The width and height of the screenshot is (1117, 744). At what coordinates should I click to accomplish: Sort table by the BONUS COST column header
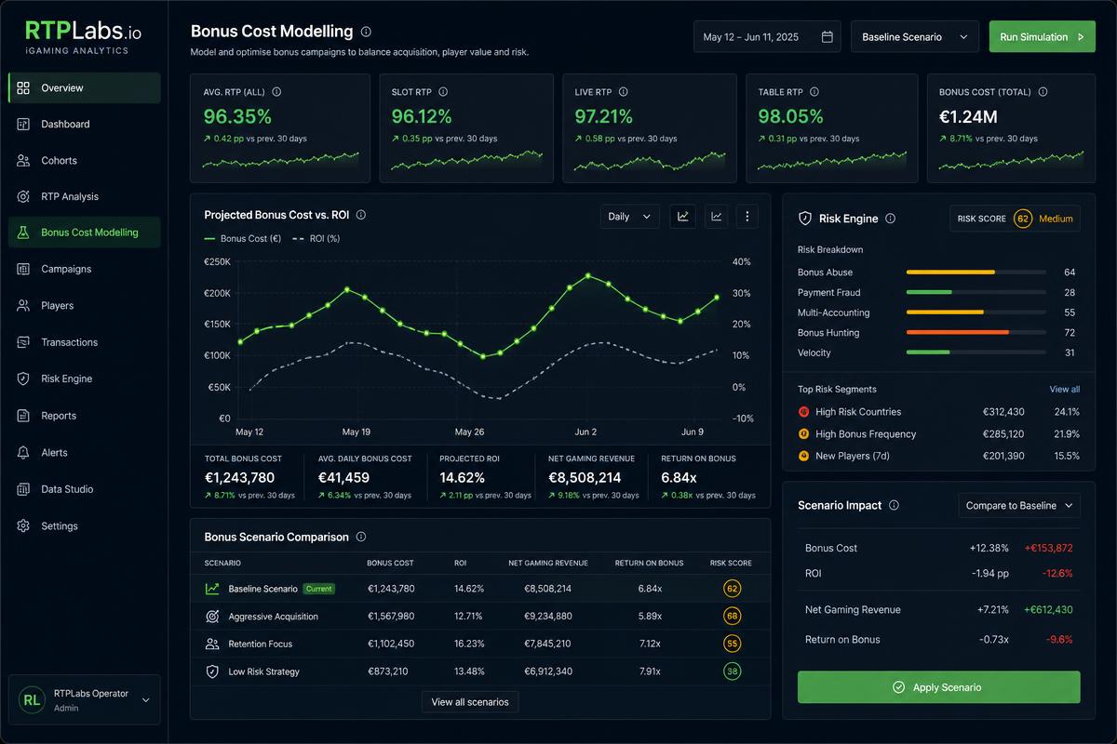390,563
